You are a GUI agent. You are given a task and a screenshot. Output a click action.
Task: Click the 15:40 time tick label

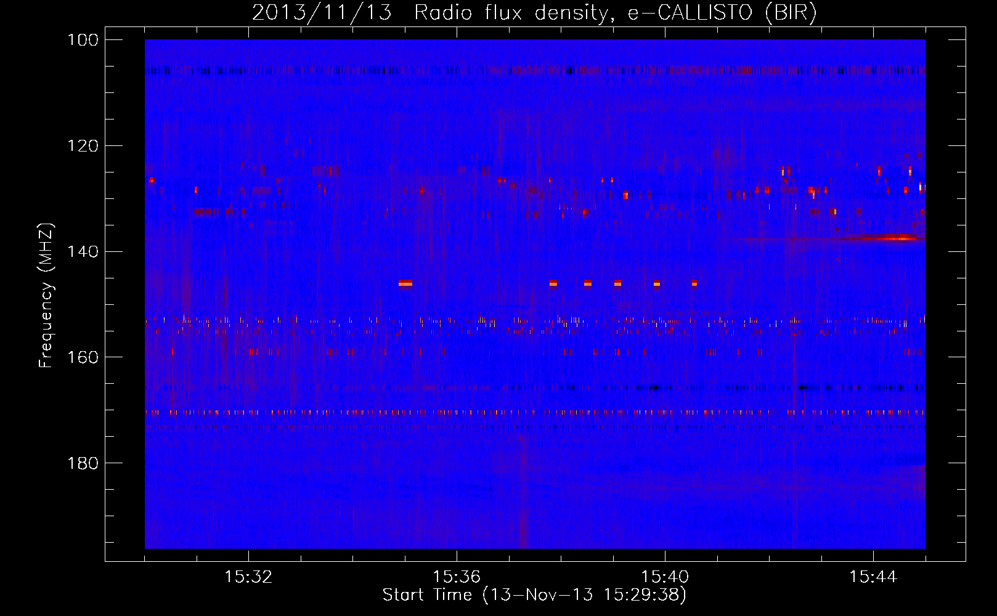coord(665,577)
